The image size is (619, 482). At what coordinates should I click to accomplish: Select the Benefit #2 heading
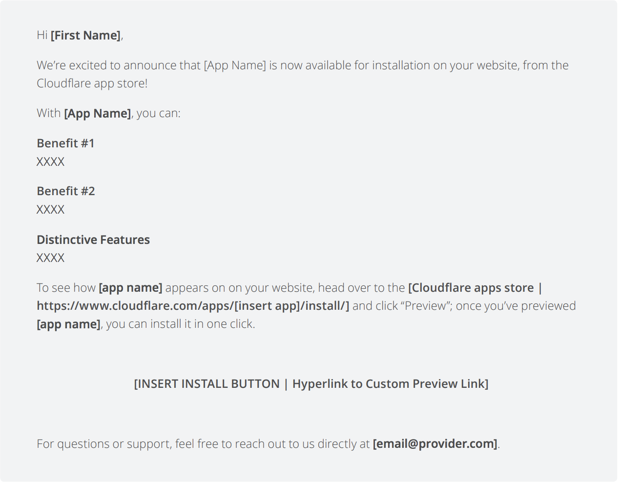pyautogui.click(x=66, y=191)
